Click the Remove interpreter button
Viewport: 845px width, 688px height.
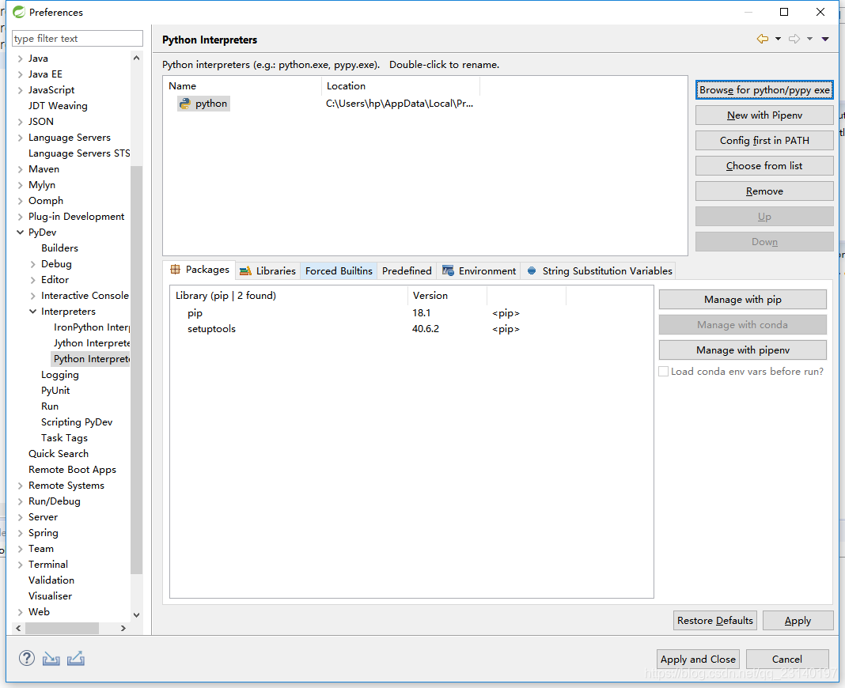(x=764, y=191)
